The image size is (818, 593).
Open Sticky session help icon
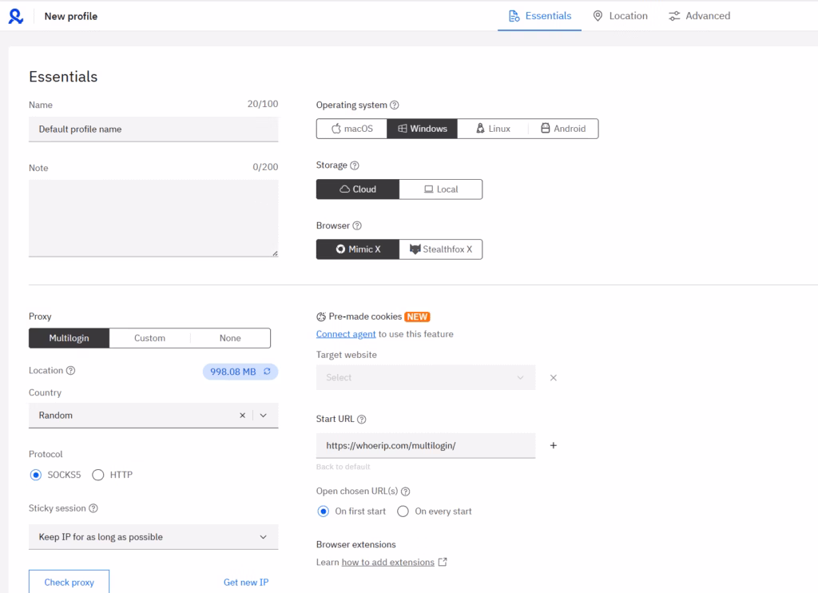point(93,508)
